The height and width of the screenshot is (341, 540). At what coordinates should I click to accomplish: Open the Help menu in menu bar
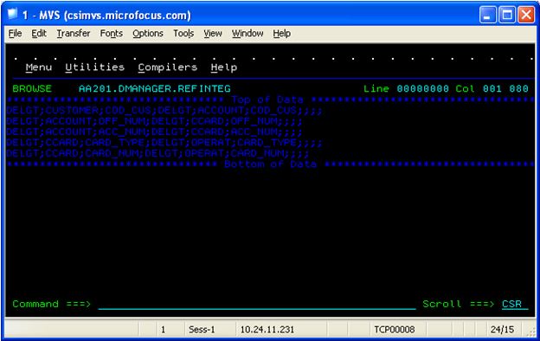282,34
